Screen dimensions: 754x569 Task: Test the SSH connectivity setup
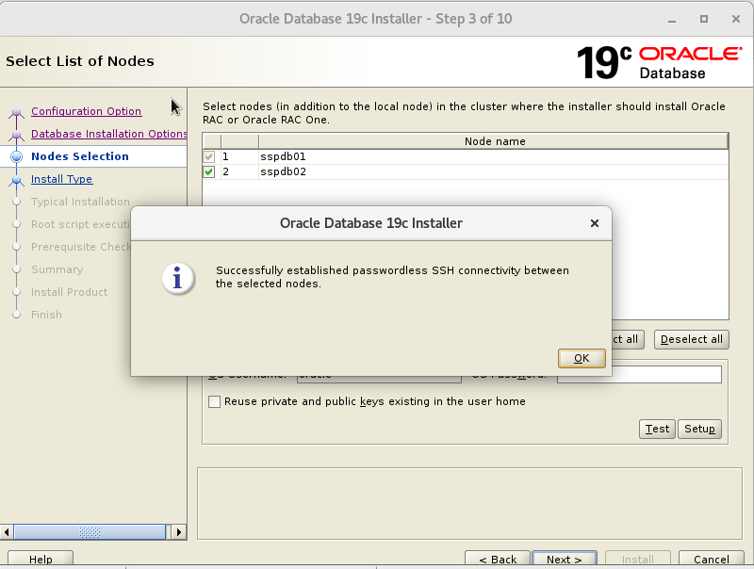[657, 429]
